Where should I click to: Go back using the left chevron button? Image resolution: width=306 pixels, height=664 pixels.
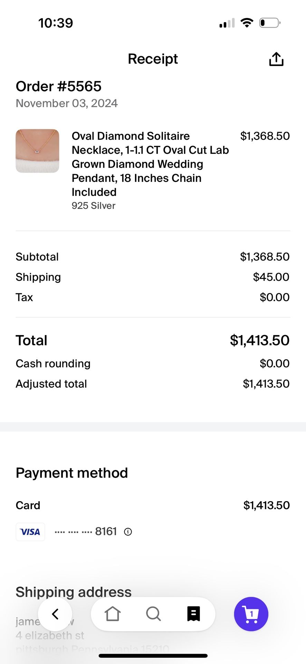click(x=55, y=614)
